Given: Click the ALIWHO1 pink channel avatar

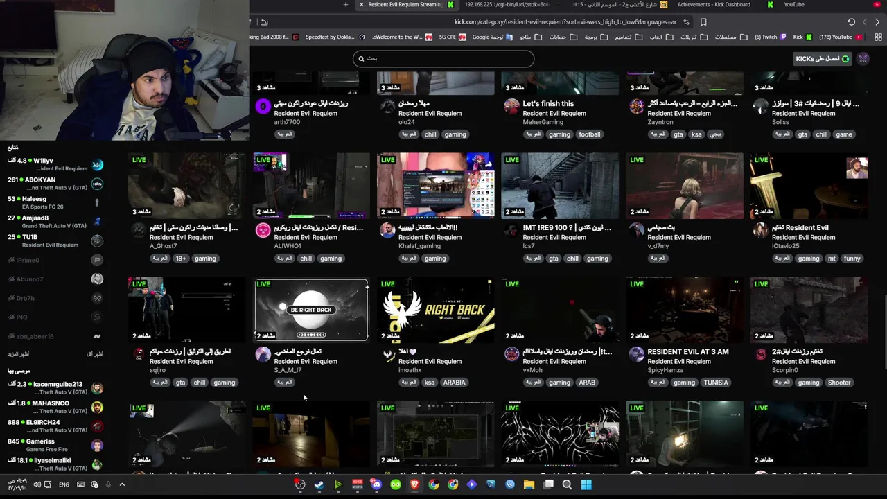Looking at the screenshot, I should pyautogui.click(x=263, y=230).
